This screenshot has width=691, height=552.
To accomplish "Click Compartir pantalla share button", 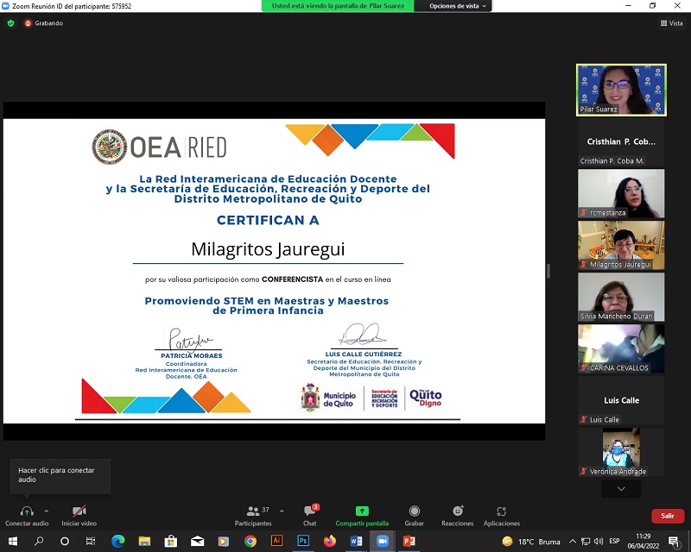I will tap(362, 516).
